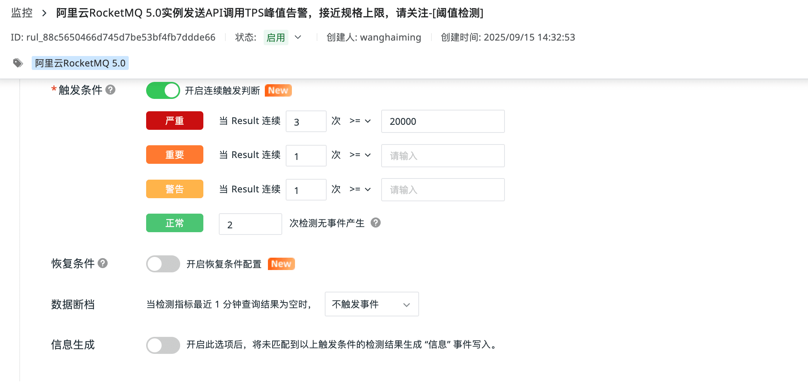The height and width of the screenshot is (384, 808).
Task: Click the 正常 status label
Action: click(174, 223)
